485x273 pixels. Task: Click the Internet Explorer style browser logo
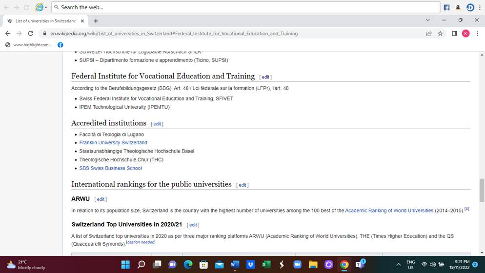point(40,7)
